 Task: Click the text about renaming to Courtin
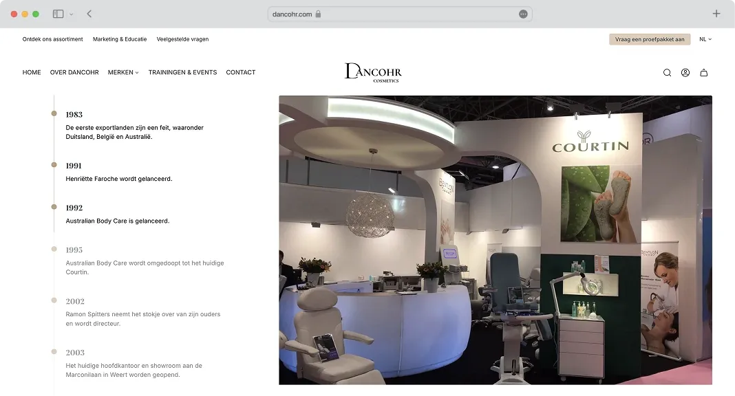[145, 267]
